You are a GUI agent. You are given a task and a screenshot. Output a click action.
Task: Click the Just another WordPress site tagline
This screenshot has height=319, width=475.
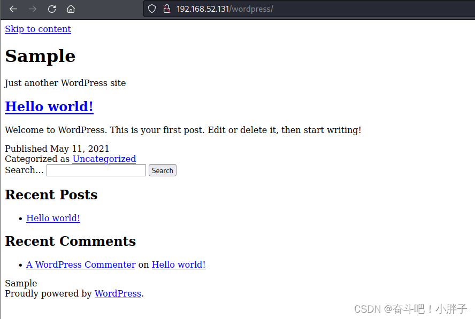click(x=65, y=83)
